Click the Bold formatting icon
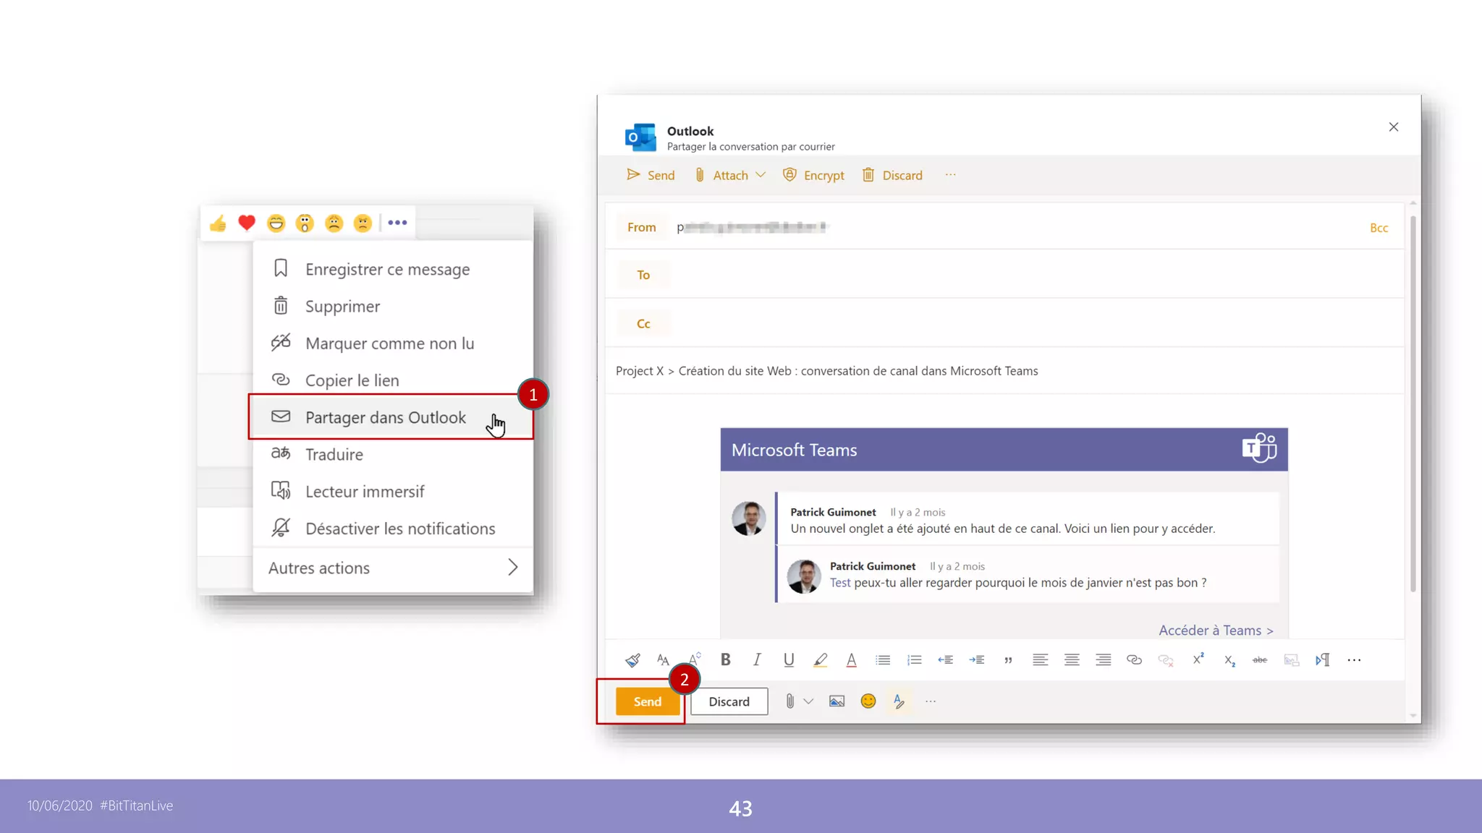The height and width of the screenshot is (833, 1482). click(x=725, y=659)
